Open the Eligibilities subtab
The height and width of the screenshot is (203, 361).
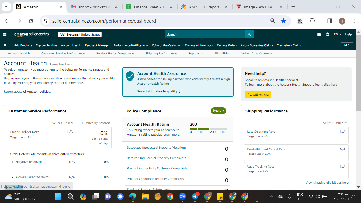[222, 53]
